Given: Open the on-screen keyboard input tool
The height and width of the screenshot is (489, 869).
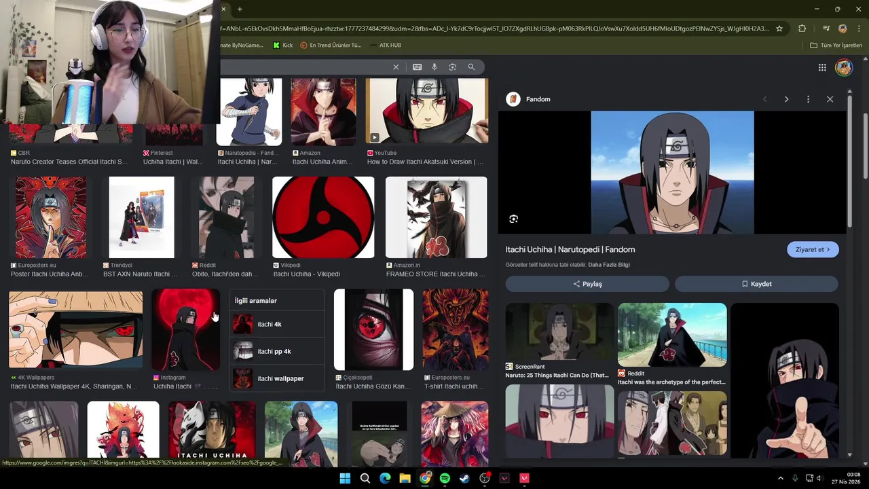Looking at the screenshot, I should tap(417, 67).
